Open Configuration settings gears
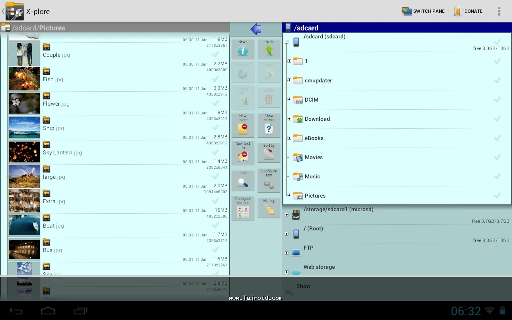The width and height of the screenshot is (512, 320). (269, 180)
